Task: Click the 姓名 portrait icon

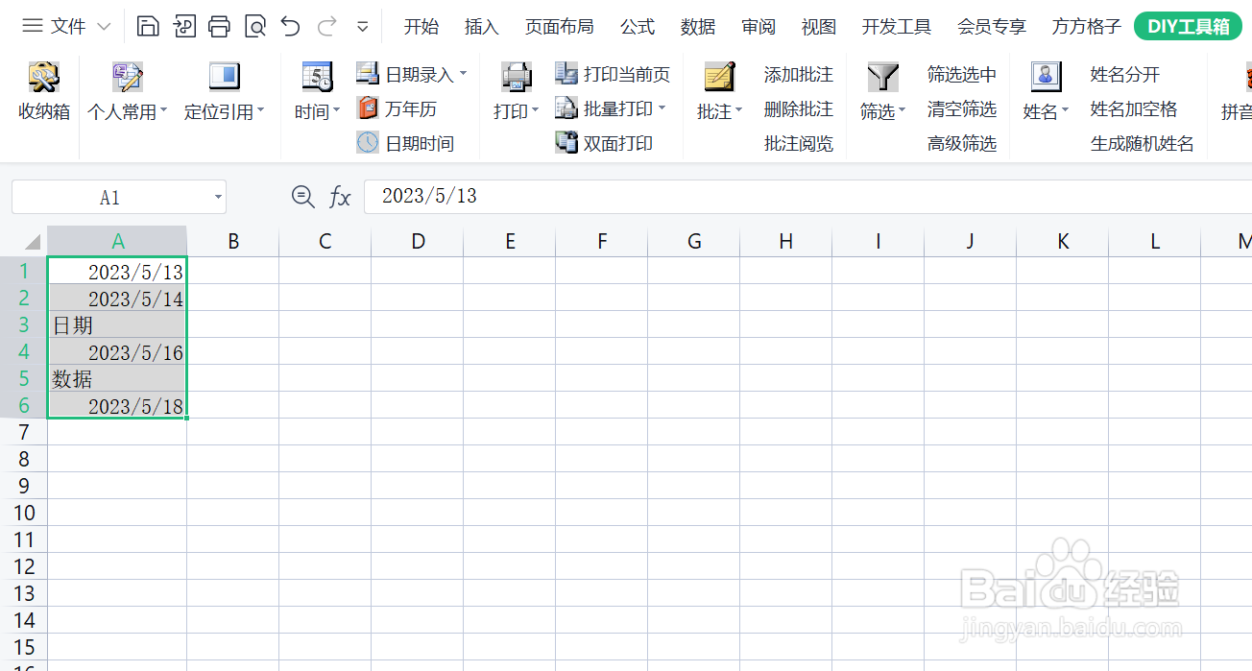Action: coord(1046,77)
